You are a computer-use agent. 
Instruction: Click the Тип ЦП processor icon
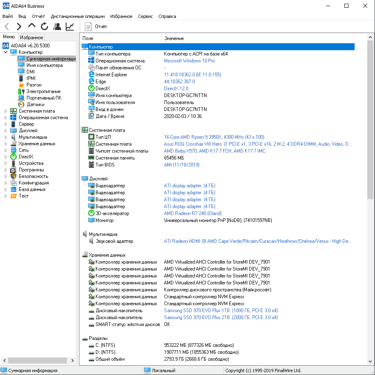click(x=91, y=137)
